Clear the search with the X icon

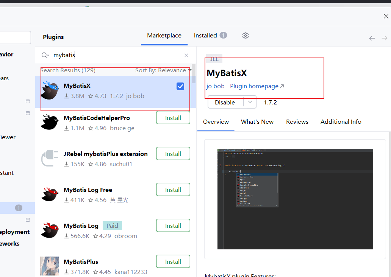click(x=186, y=55)
